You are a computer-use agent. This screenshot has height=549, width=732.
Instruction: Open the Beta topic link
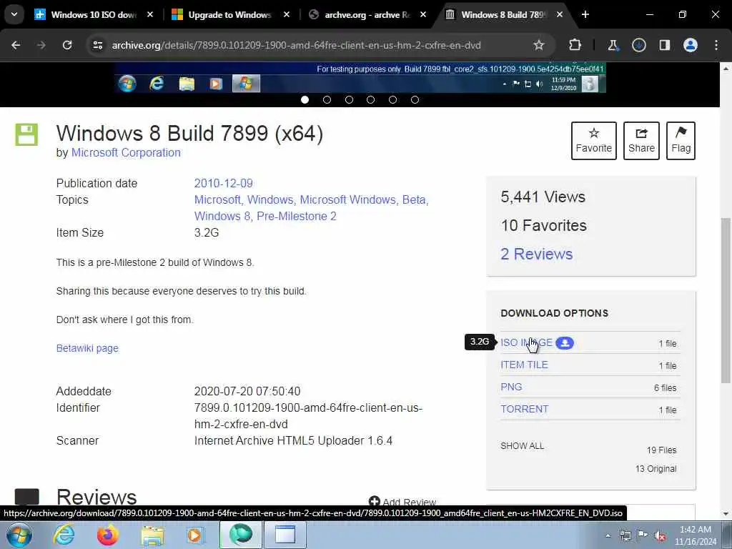(x=414, y=200)
